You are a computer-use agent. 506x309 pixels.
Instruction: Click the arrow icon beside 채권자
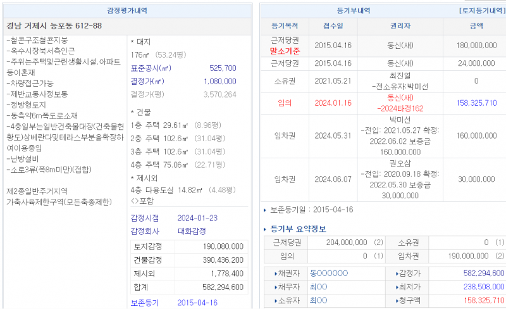[x=276, y=274]
